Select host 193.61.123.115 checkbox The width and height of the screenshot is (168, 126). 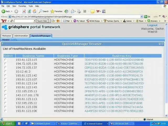5,60
